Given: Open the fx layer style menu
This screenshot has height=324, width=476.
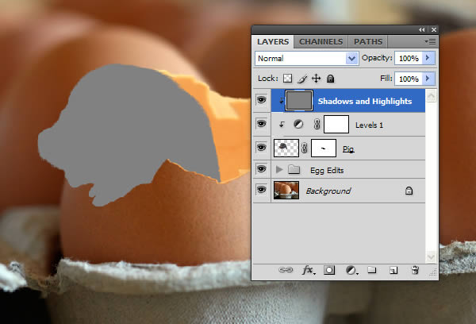Looking at the screenshot, I should pos(309,270).
